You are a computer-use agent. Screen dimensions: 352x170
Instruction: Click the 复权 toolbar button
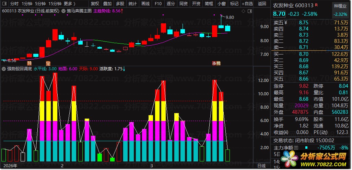point(95,3)
